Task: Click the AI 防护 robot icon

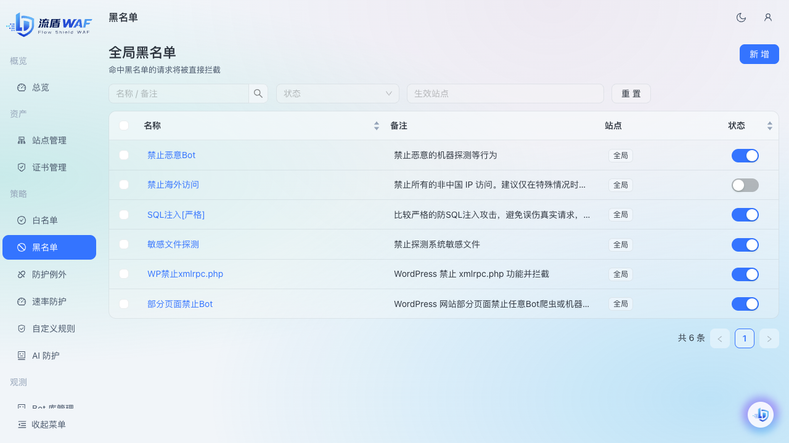Action: pyautogui.click(x=22, y=356)
